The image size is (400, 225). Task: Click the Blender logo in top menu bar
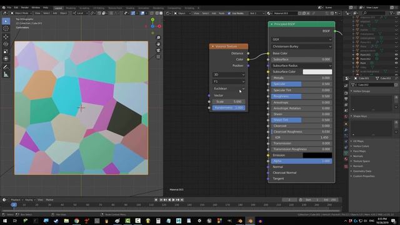[4, 7]
